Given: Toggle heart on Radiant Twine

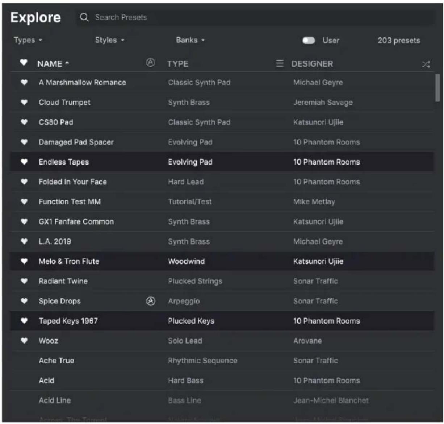Looking at the screenshot, I should click(24, 281).
